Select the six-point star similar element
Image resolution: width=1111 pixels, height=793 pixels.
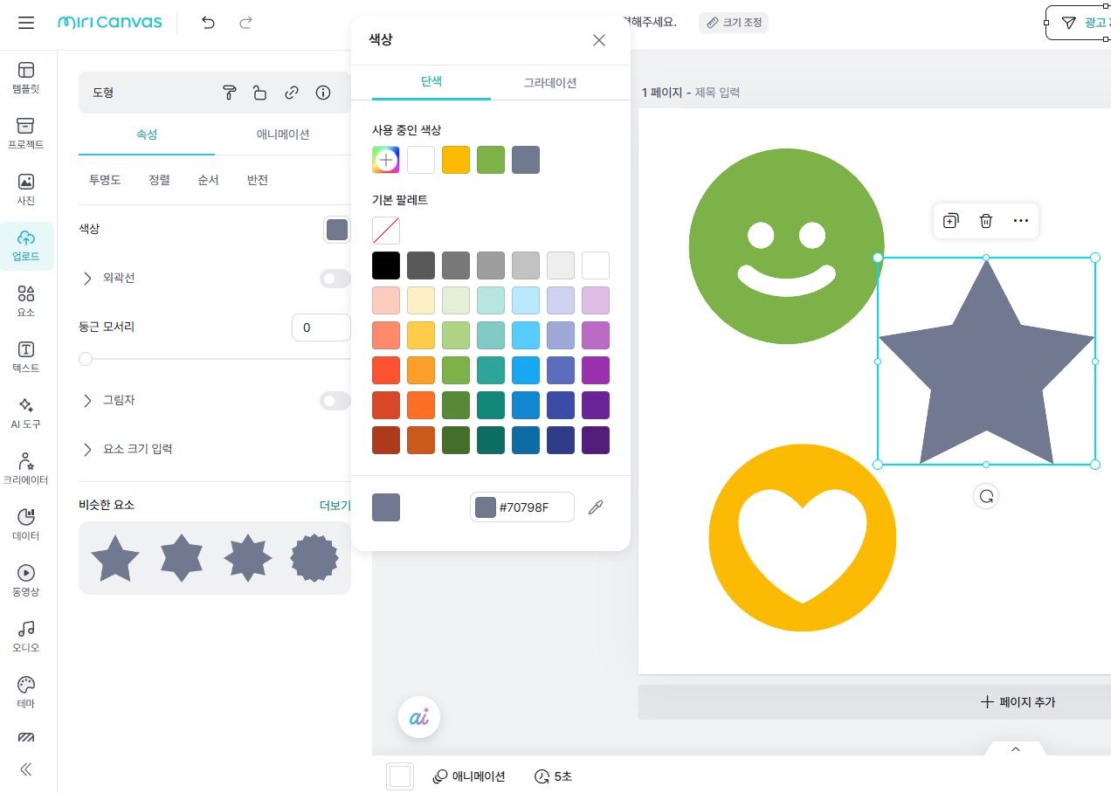point(182,559)
